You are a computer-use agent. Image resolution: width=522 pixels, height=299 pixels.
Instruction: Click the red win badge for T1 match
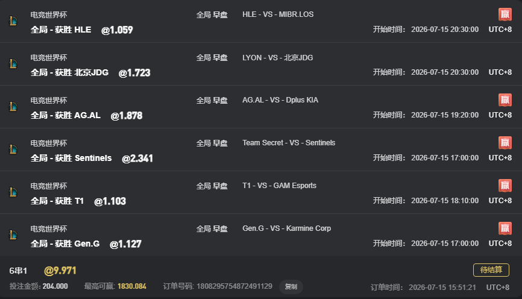coord(505,186)
